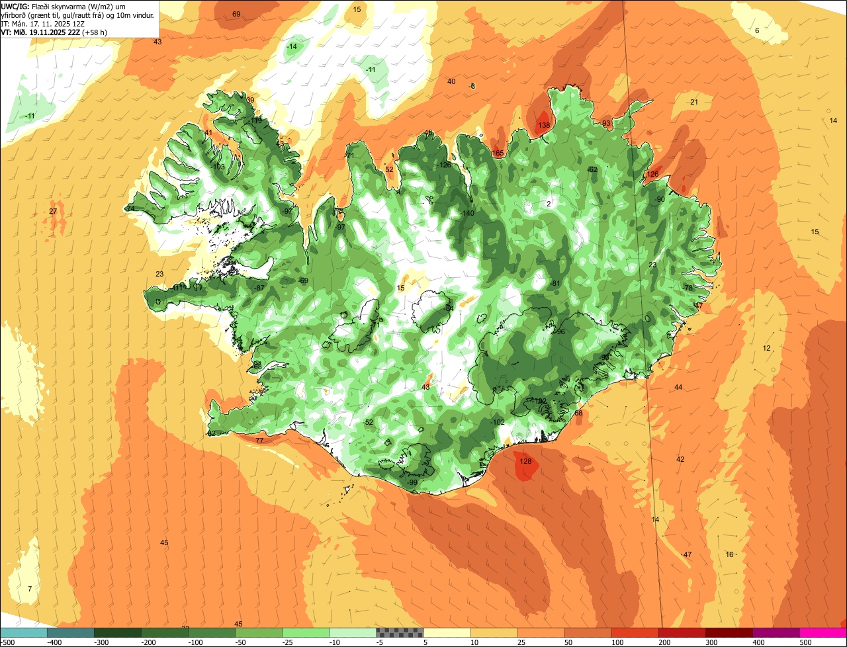Click the '-5' legend label
This screenshot has width=847, height=647.
tap(379, 642)
